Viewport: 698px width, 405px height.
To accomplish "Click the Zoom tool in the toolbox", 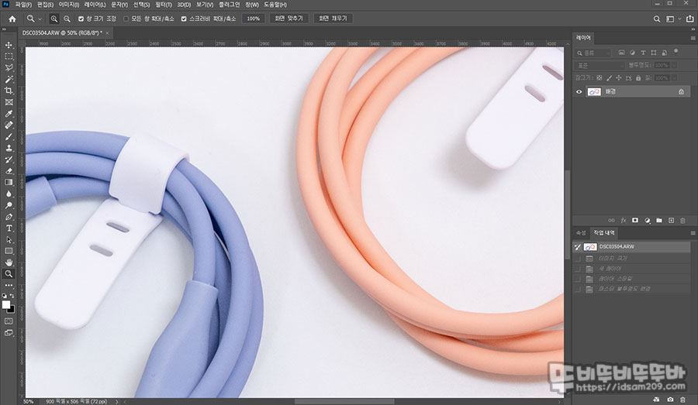I will (x=9, y=274).
